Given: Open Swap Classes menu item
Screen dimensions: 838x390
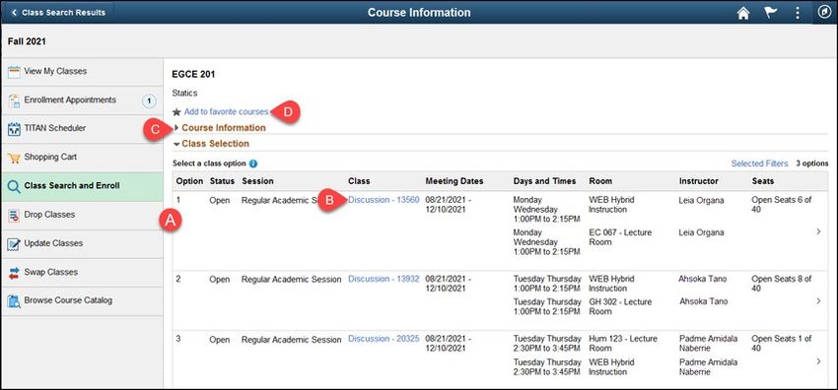Looking at the screenshot, I should [82, 273].
